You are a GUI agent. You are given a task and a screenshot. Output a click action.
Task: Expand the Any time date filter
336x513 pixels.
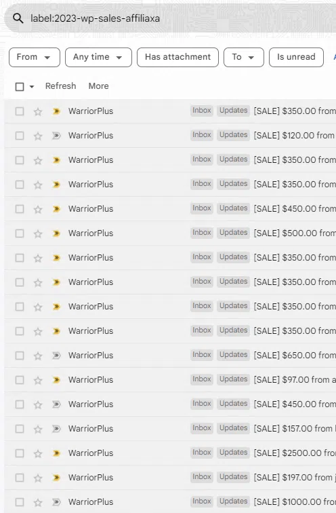click(98, 57)
